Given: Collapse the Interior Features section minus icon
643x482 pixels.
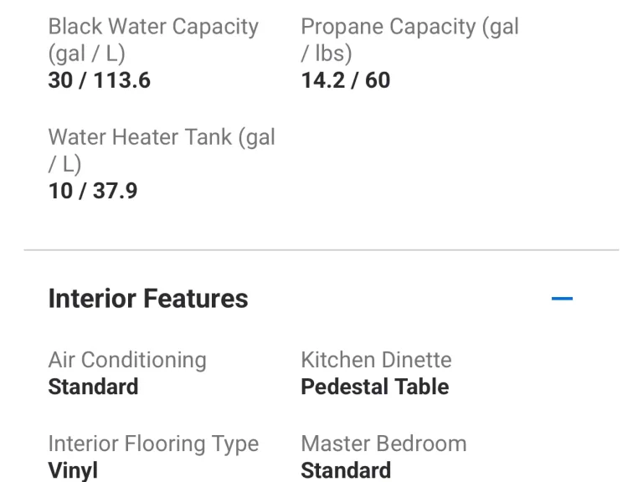Looking at the screenshot, I should click(562, 299).
